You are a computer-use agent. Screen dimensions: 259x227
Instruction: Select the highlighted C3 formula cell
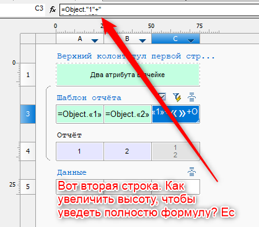click(176, 114)
